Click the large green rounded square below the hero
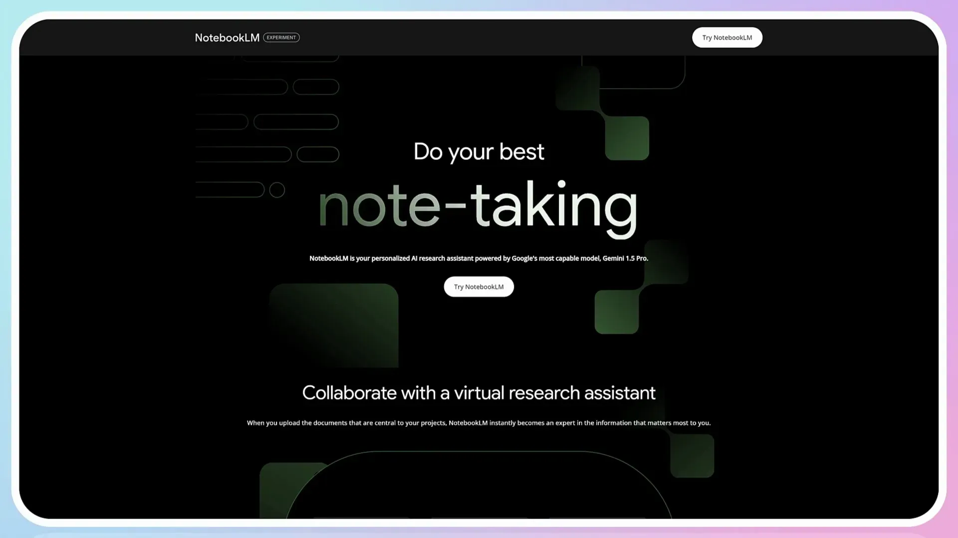Viewport: 958px width, 538px height. 333,326
